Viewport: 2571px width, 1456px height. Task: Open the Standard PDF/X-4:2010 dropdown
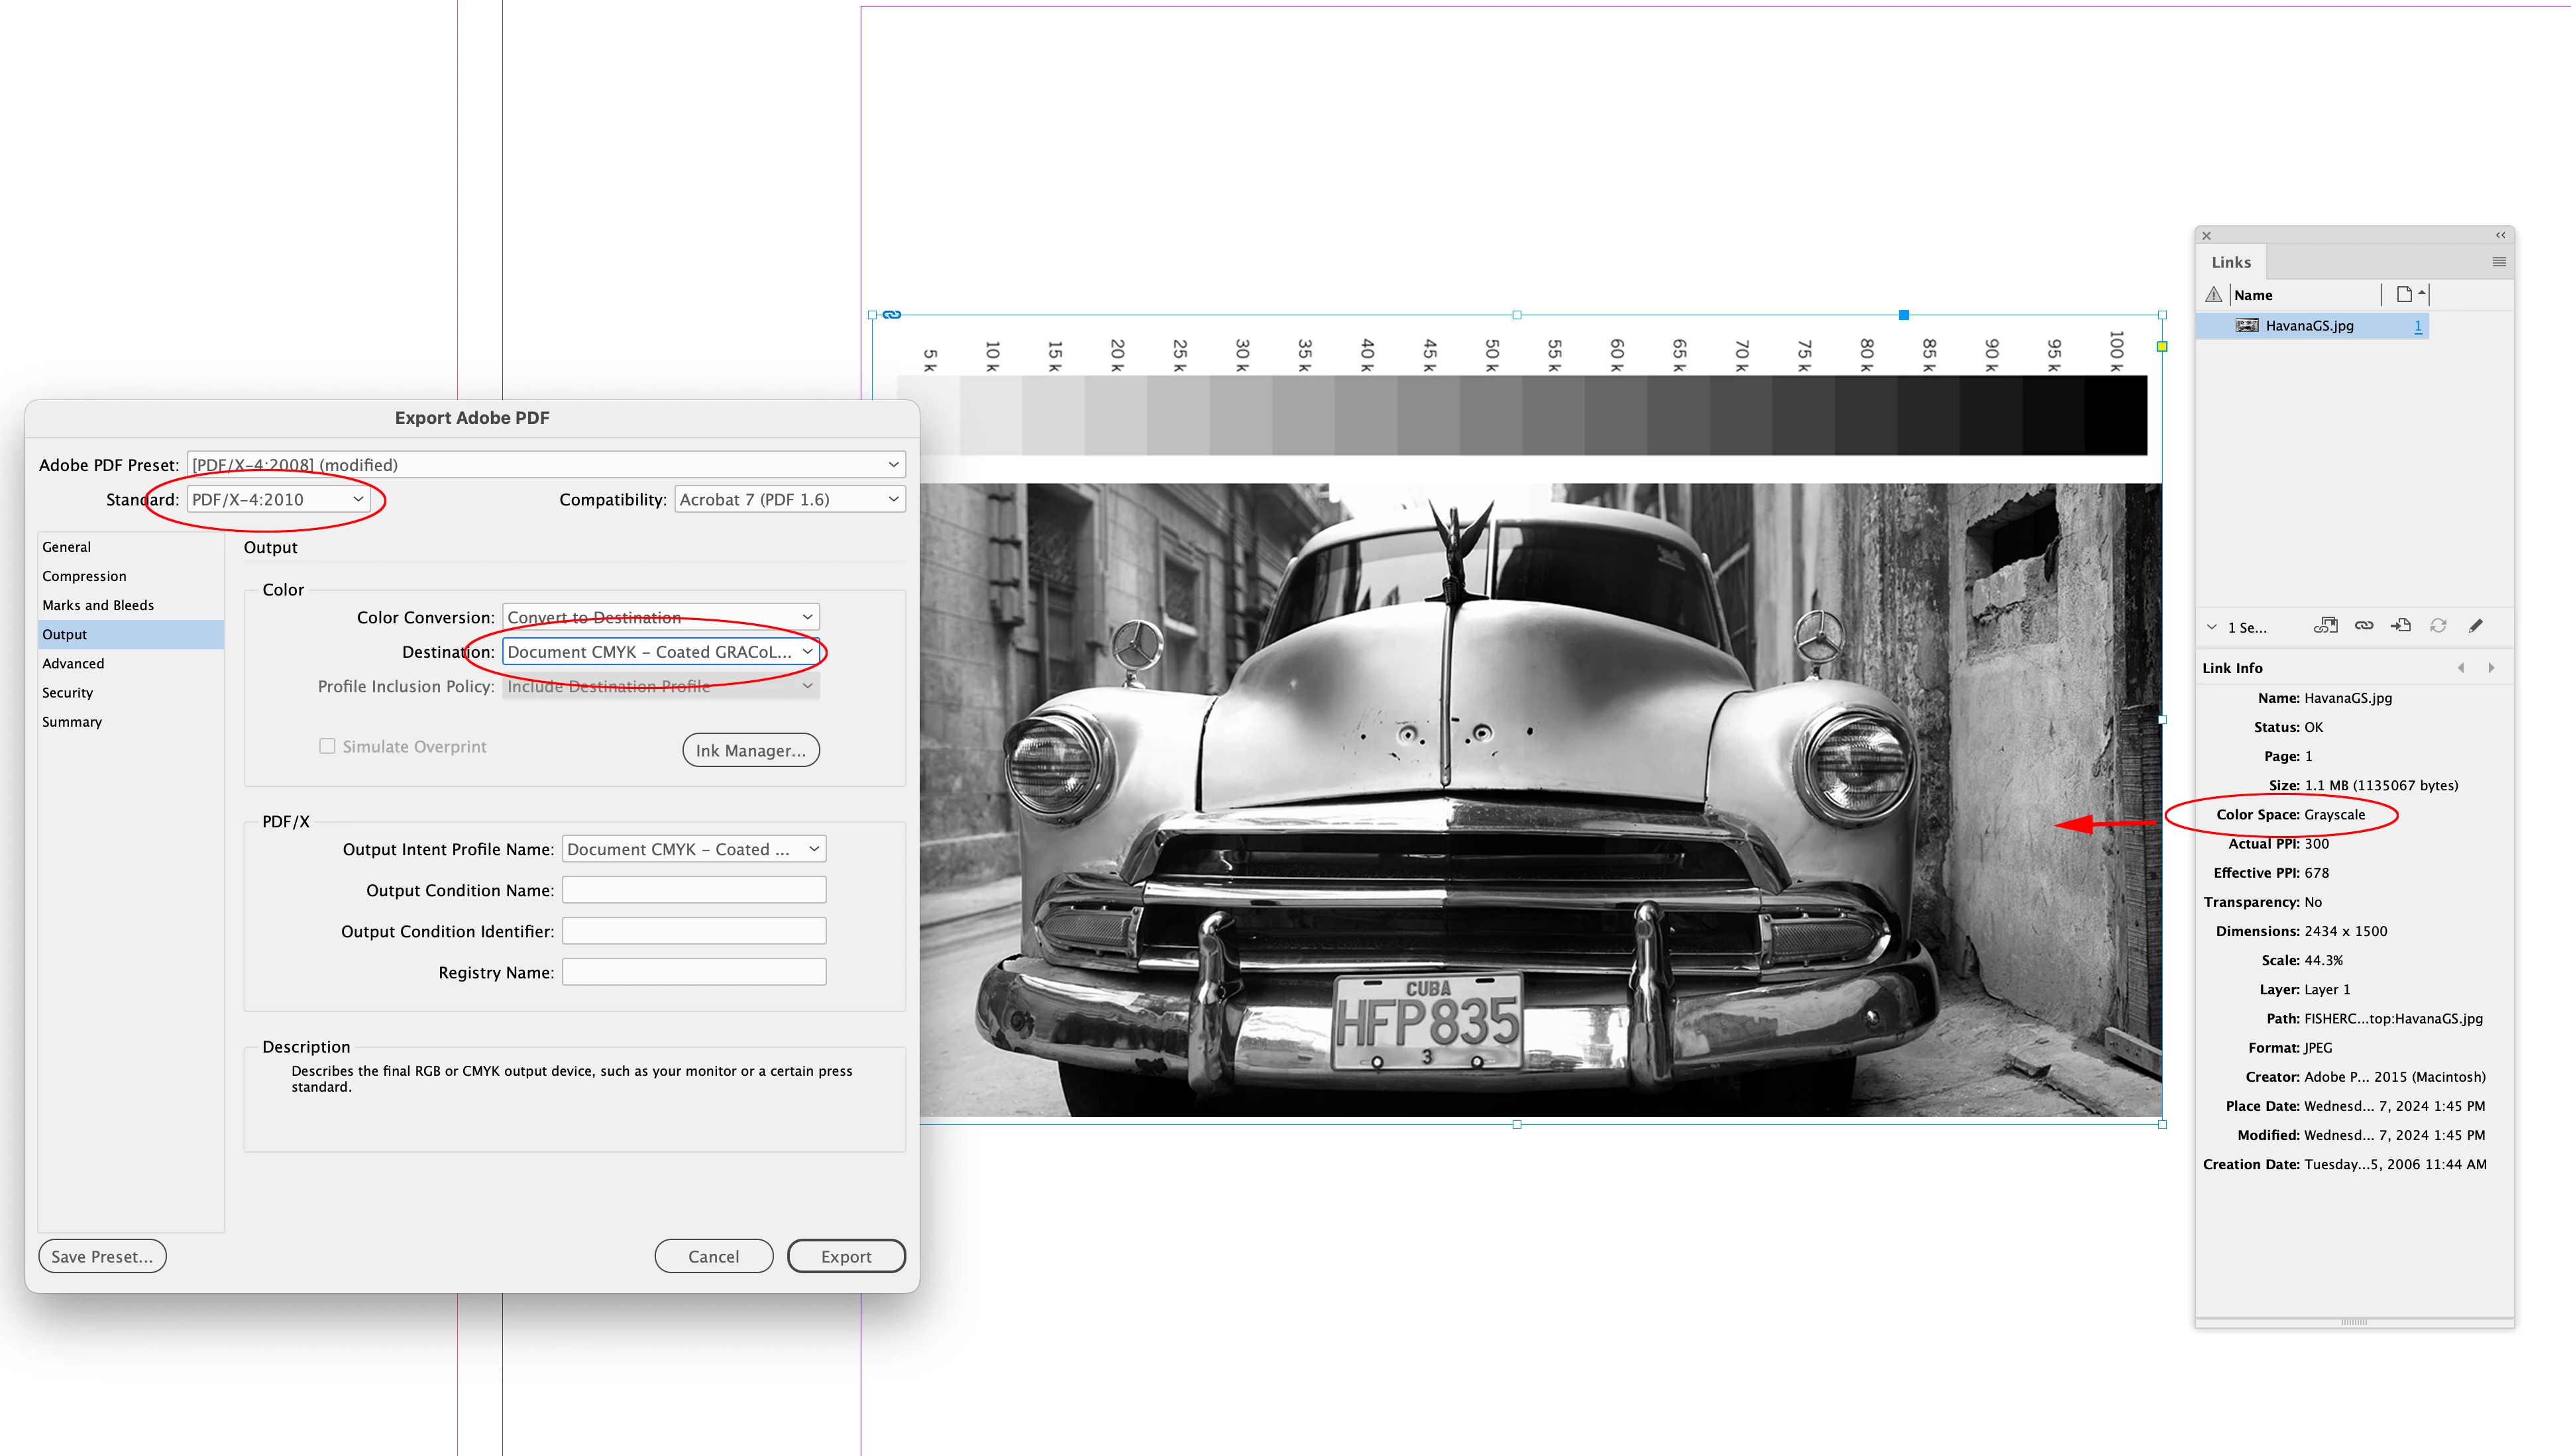[x=278, y=499]
